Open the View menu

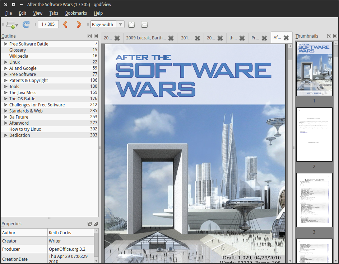tap(38, 13)
